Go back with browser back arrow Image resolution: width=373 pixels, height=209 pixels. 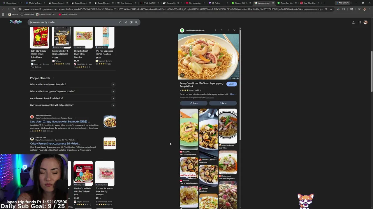[3, 9]
